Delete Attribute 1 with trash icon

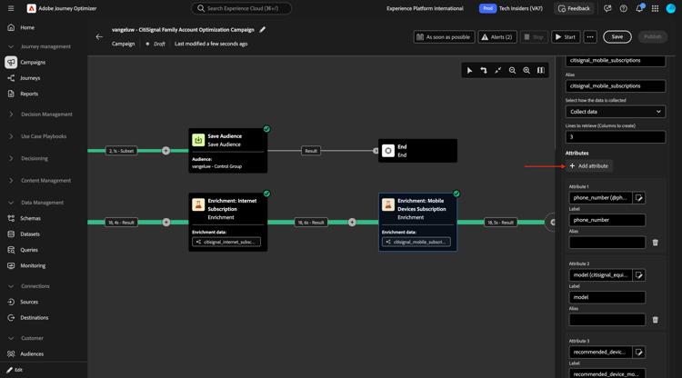(x=656, y=243)
